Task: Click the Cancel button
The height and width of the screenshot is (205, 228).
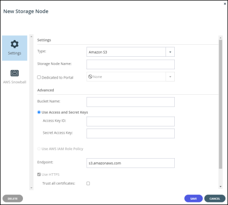Action: [x=215, y=199]
